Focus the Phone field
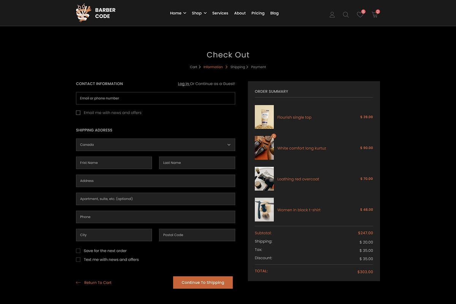 click(x=155, y=217)
